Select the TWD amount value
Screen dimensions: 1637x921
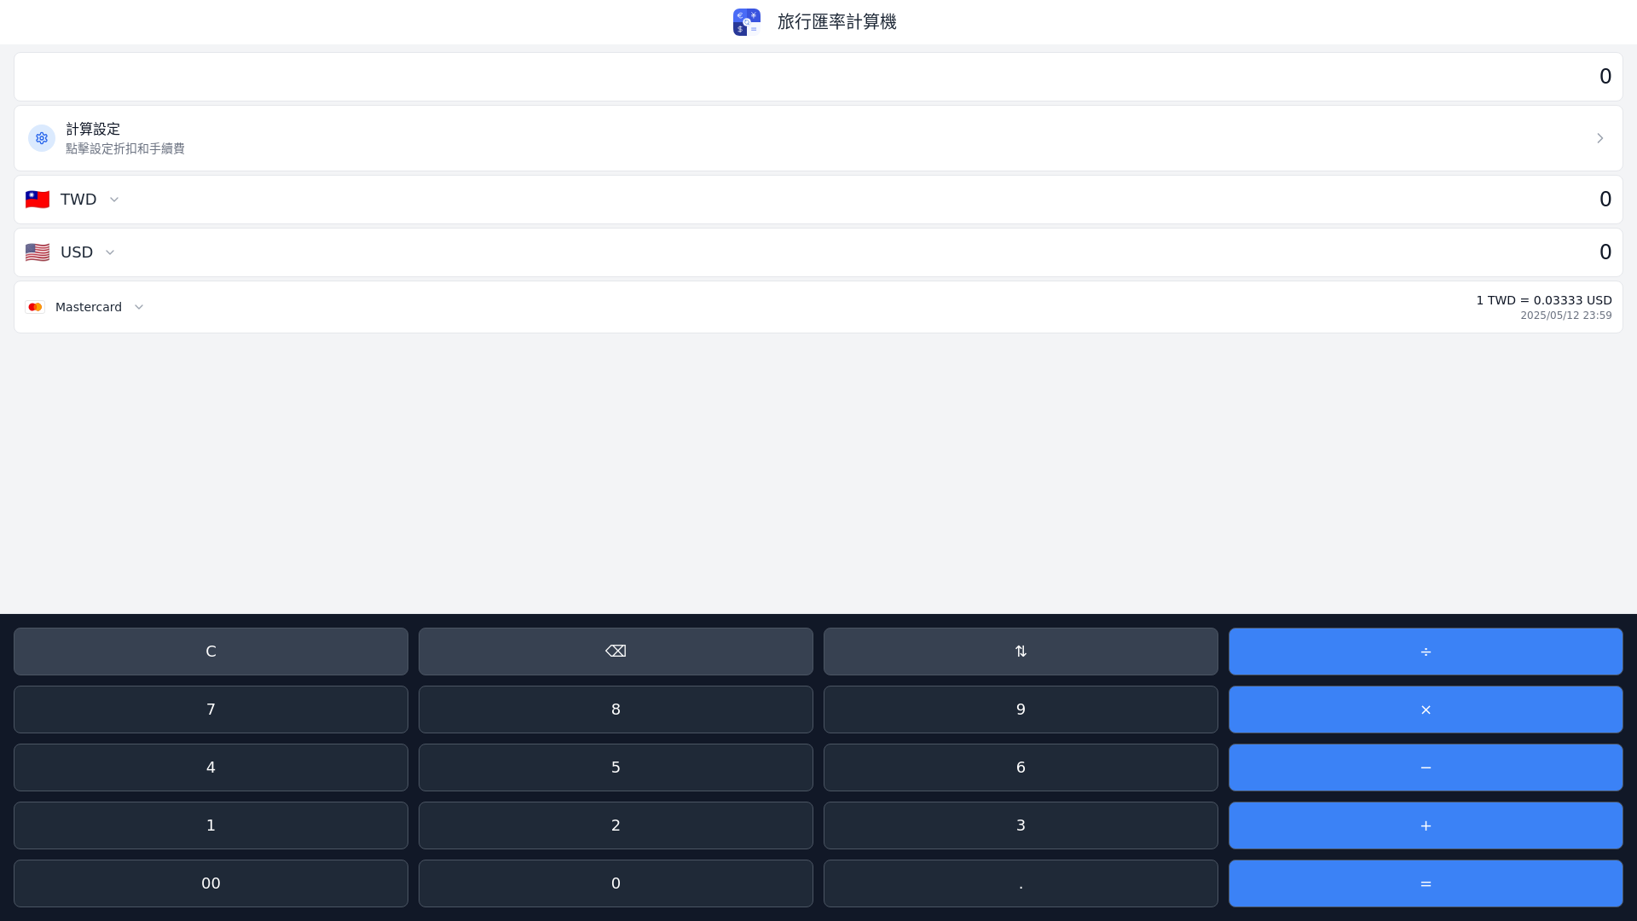[x=1605, y=200]
